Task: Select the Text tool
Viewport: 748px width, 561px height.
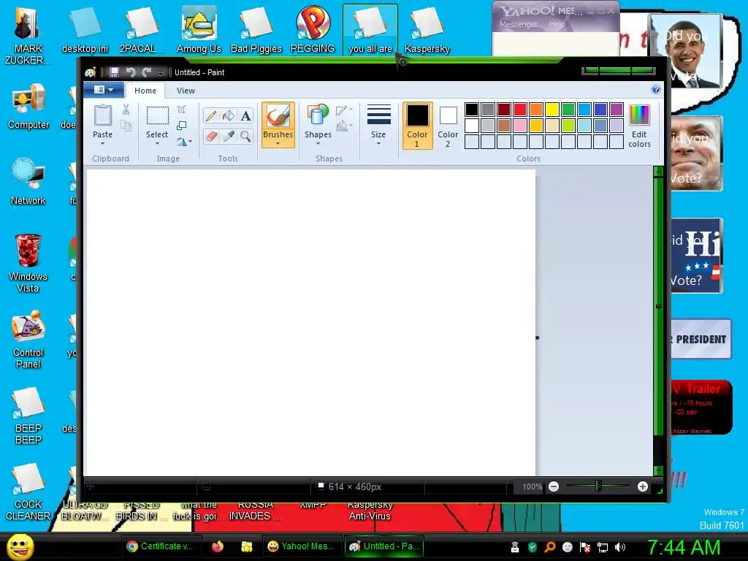Action: click(245, 116)
